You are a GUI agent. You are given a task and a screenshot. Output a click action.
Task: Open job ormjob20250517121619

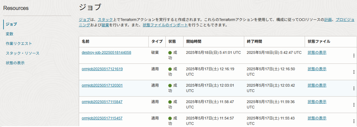[102, 69]
